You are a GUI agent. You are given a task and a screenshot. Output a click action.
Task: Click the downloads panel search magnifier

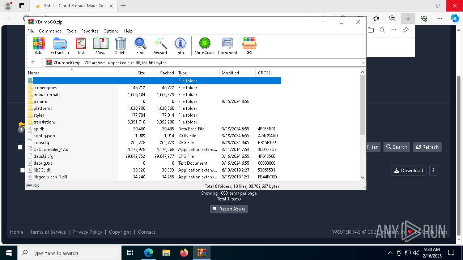[x=382, y=30]
